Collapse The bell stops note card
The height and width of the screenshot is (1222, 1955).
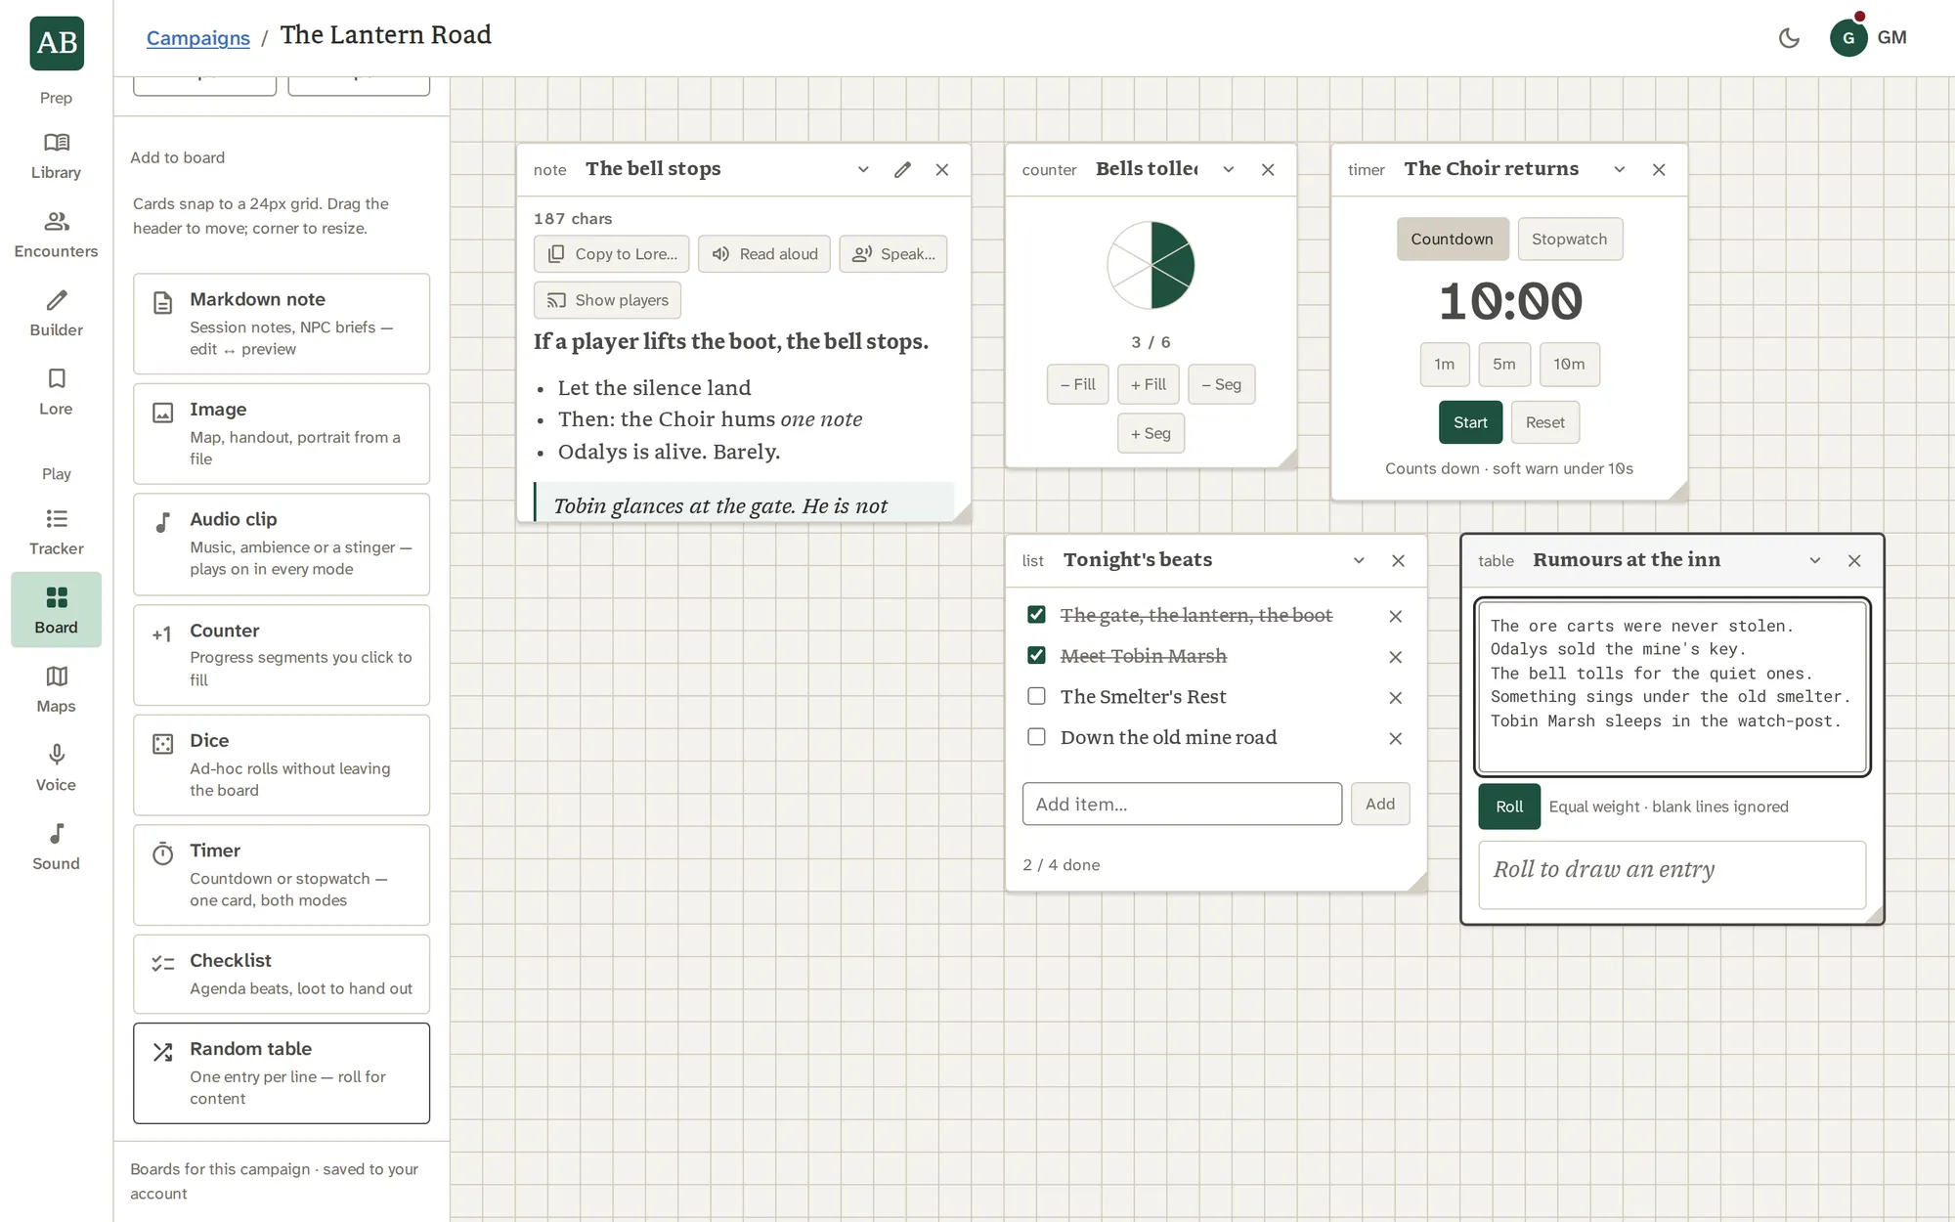click(863, 169)
